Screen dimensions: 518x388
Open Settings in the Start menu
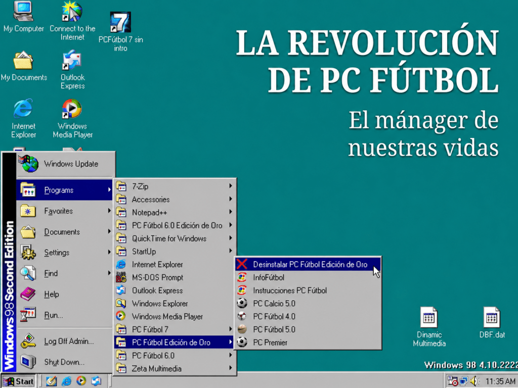coord(65,253)
